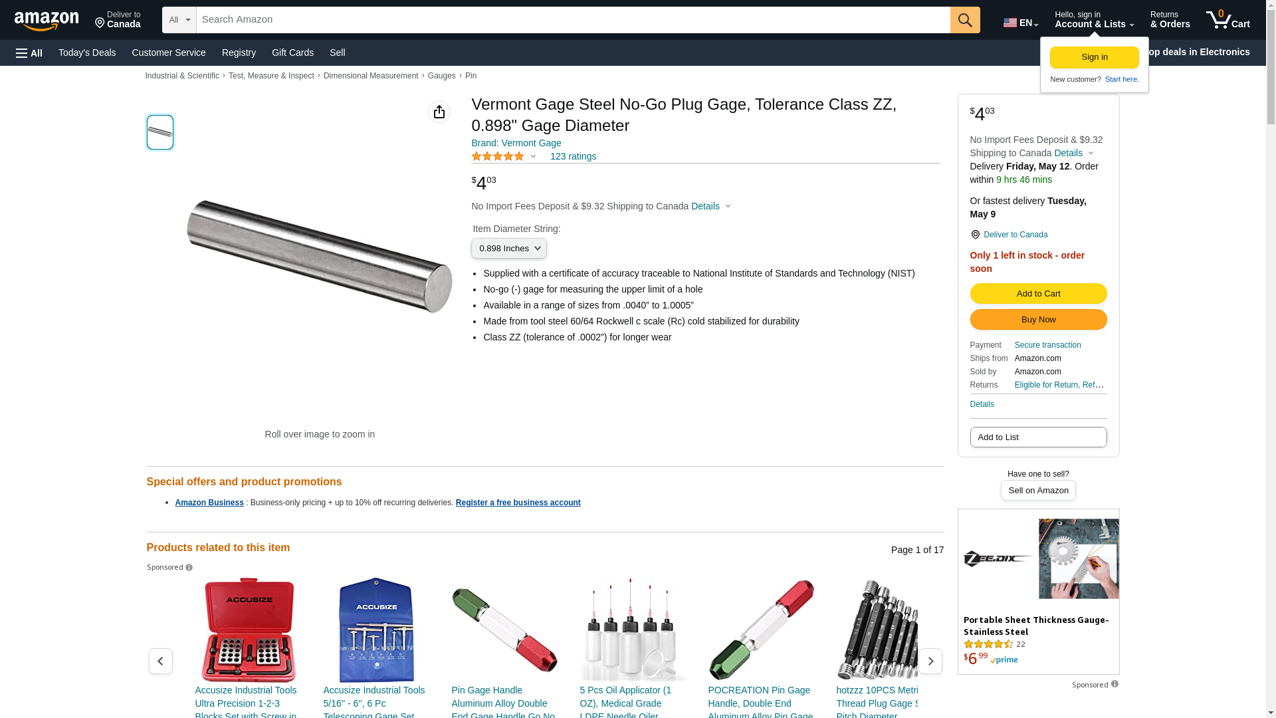Open the shopping cart
This screenshot has width=1276, height=718.
pyautogui.click(x=1227, y=20)
